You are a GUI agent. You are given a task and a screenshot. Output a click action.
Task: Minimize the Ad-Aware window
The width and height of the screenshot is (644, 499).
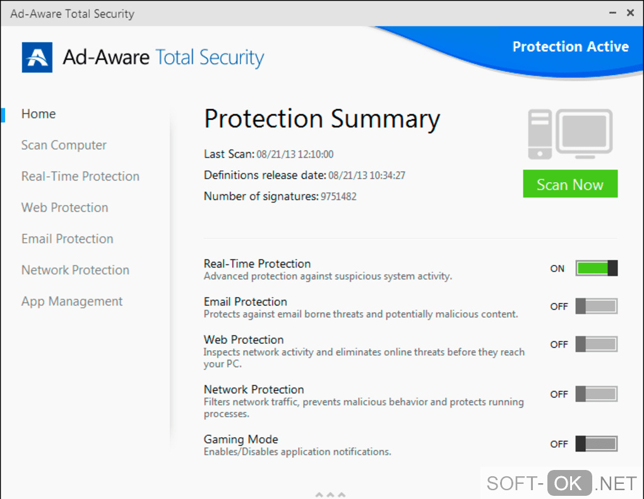coord(611,13)
